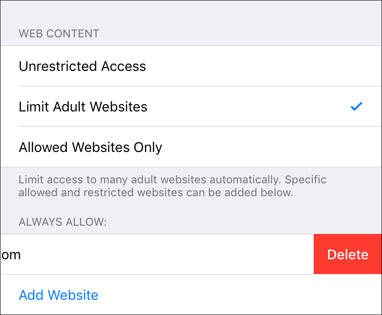The image size is (382, 315).
Task: Select Unrestricted Access option
Action: 82,66
